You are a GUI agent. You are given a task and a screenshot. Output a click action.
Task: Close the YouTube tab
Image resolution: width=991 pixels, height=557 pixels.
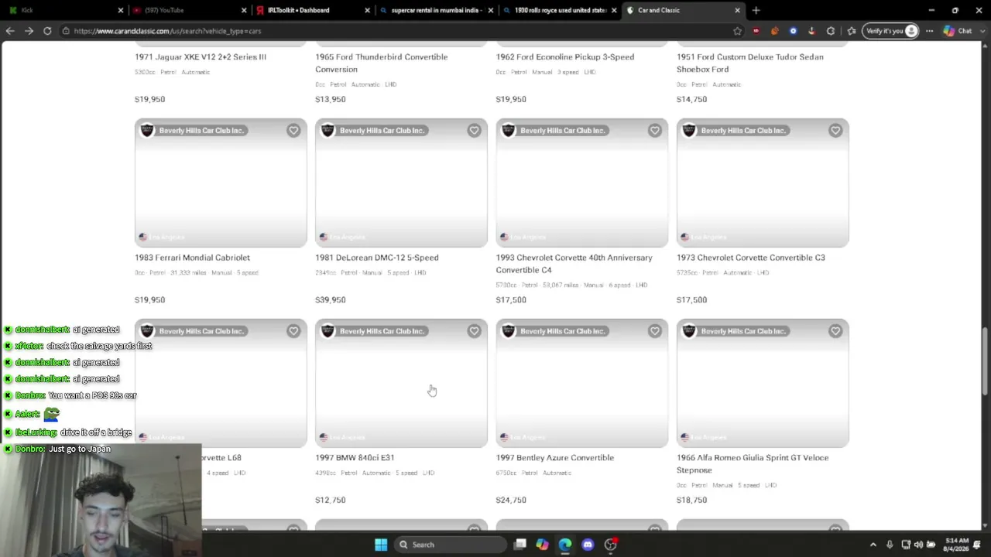[244, 10]
